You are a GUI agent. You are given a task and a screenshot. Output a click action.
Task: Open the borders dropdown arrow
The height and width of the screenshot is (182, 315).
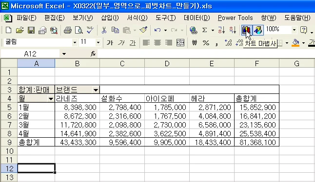(287, 43)
